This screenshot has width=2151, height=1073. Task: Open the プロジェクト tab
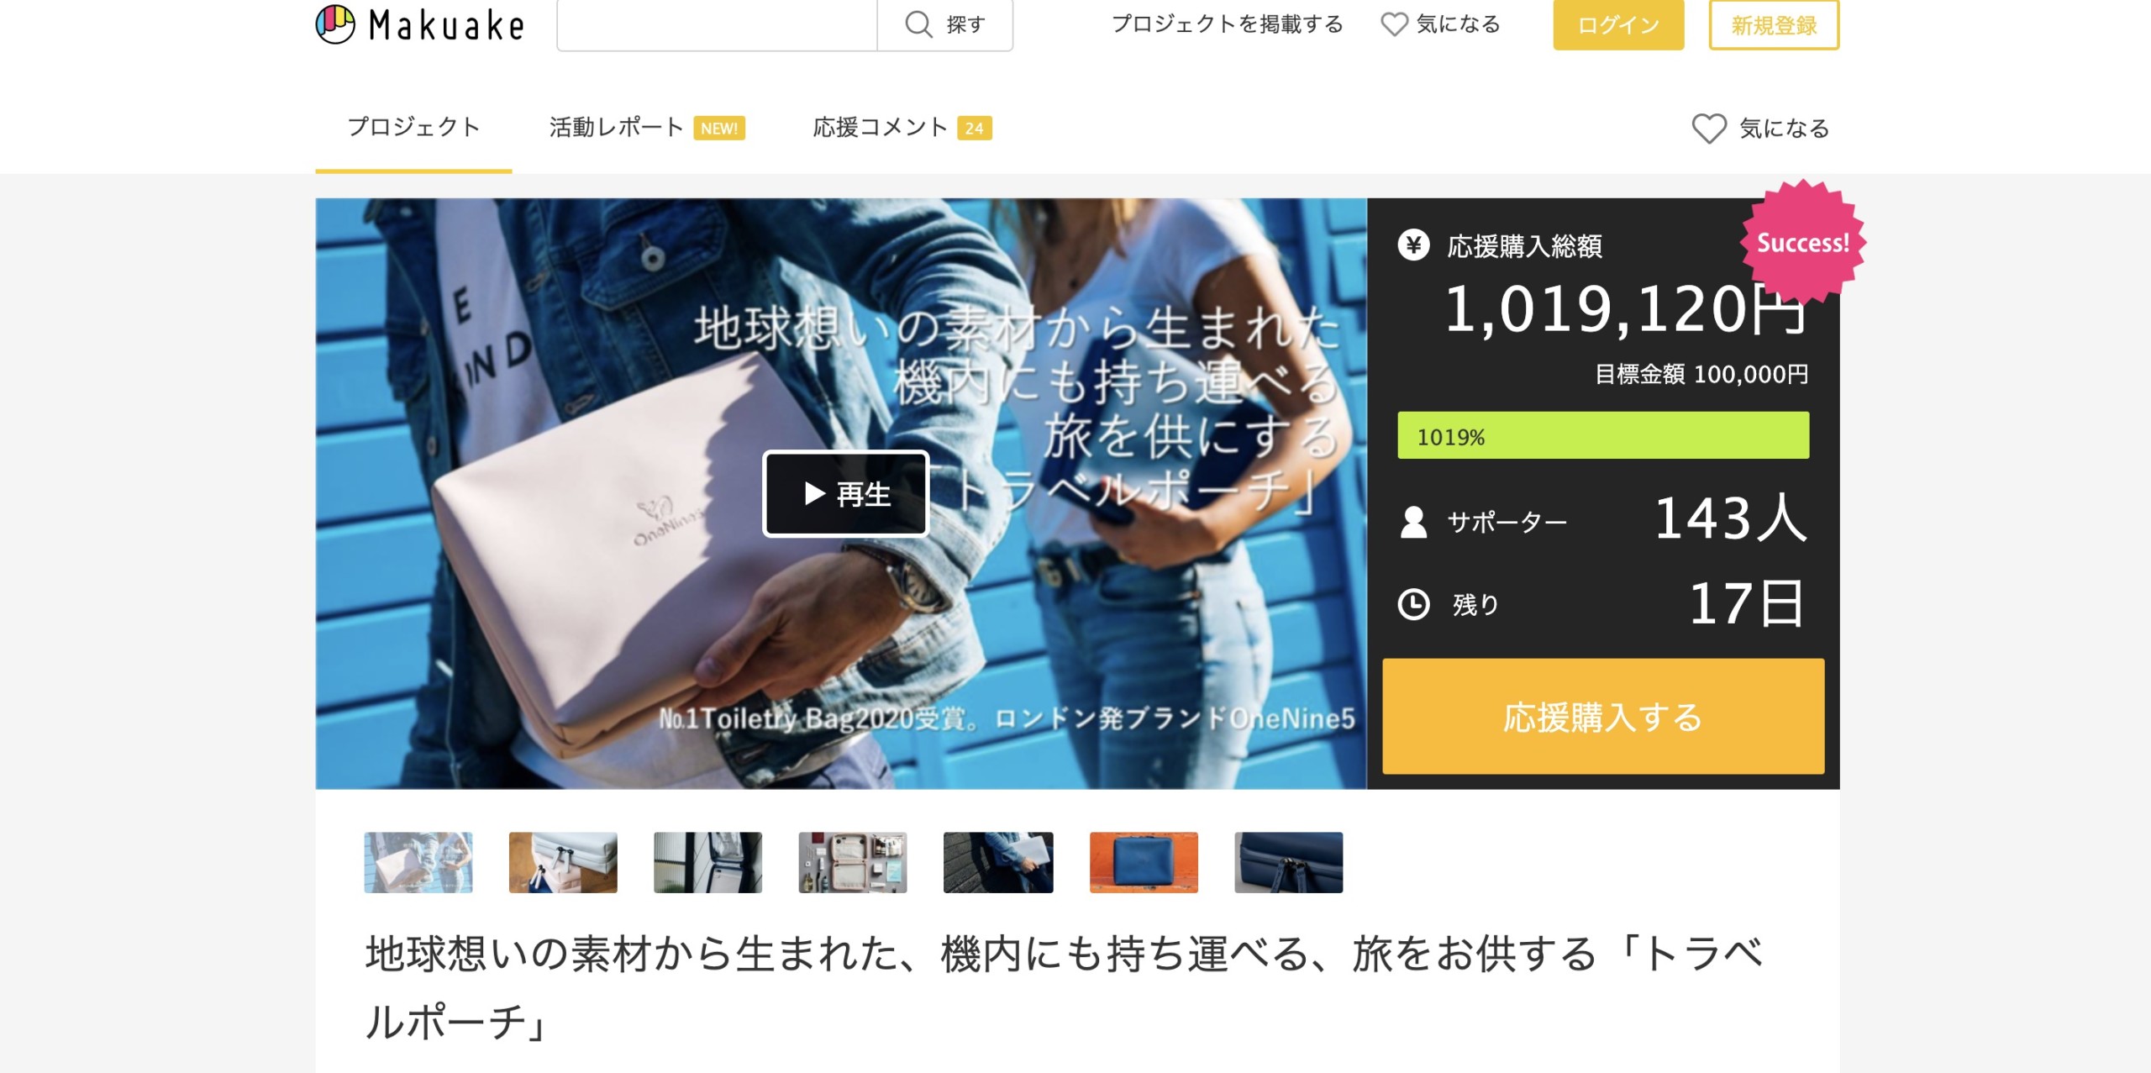point(413,128)
